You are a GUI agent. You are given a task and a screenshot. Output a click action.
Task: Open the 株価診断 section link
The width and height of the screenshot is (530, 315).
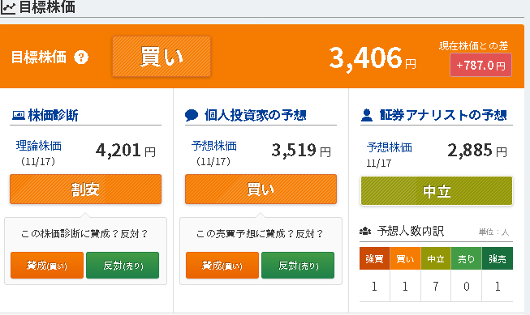(x=53, y=115)
